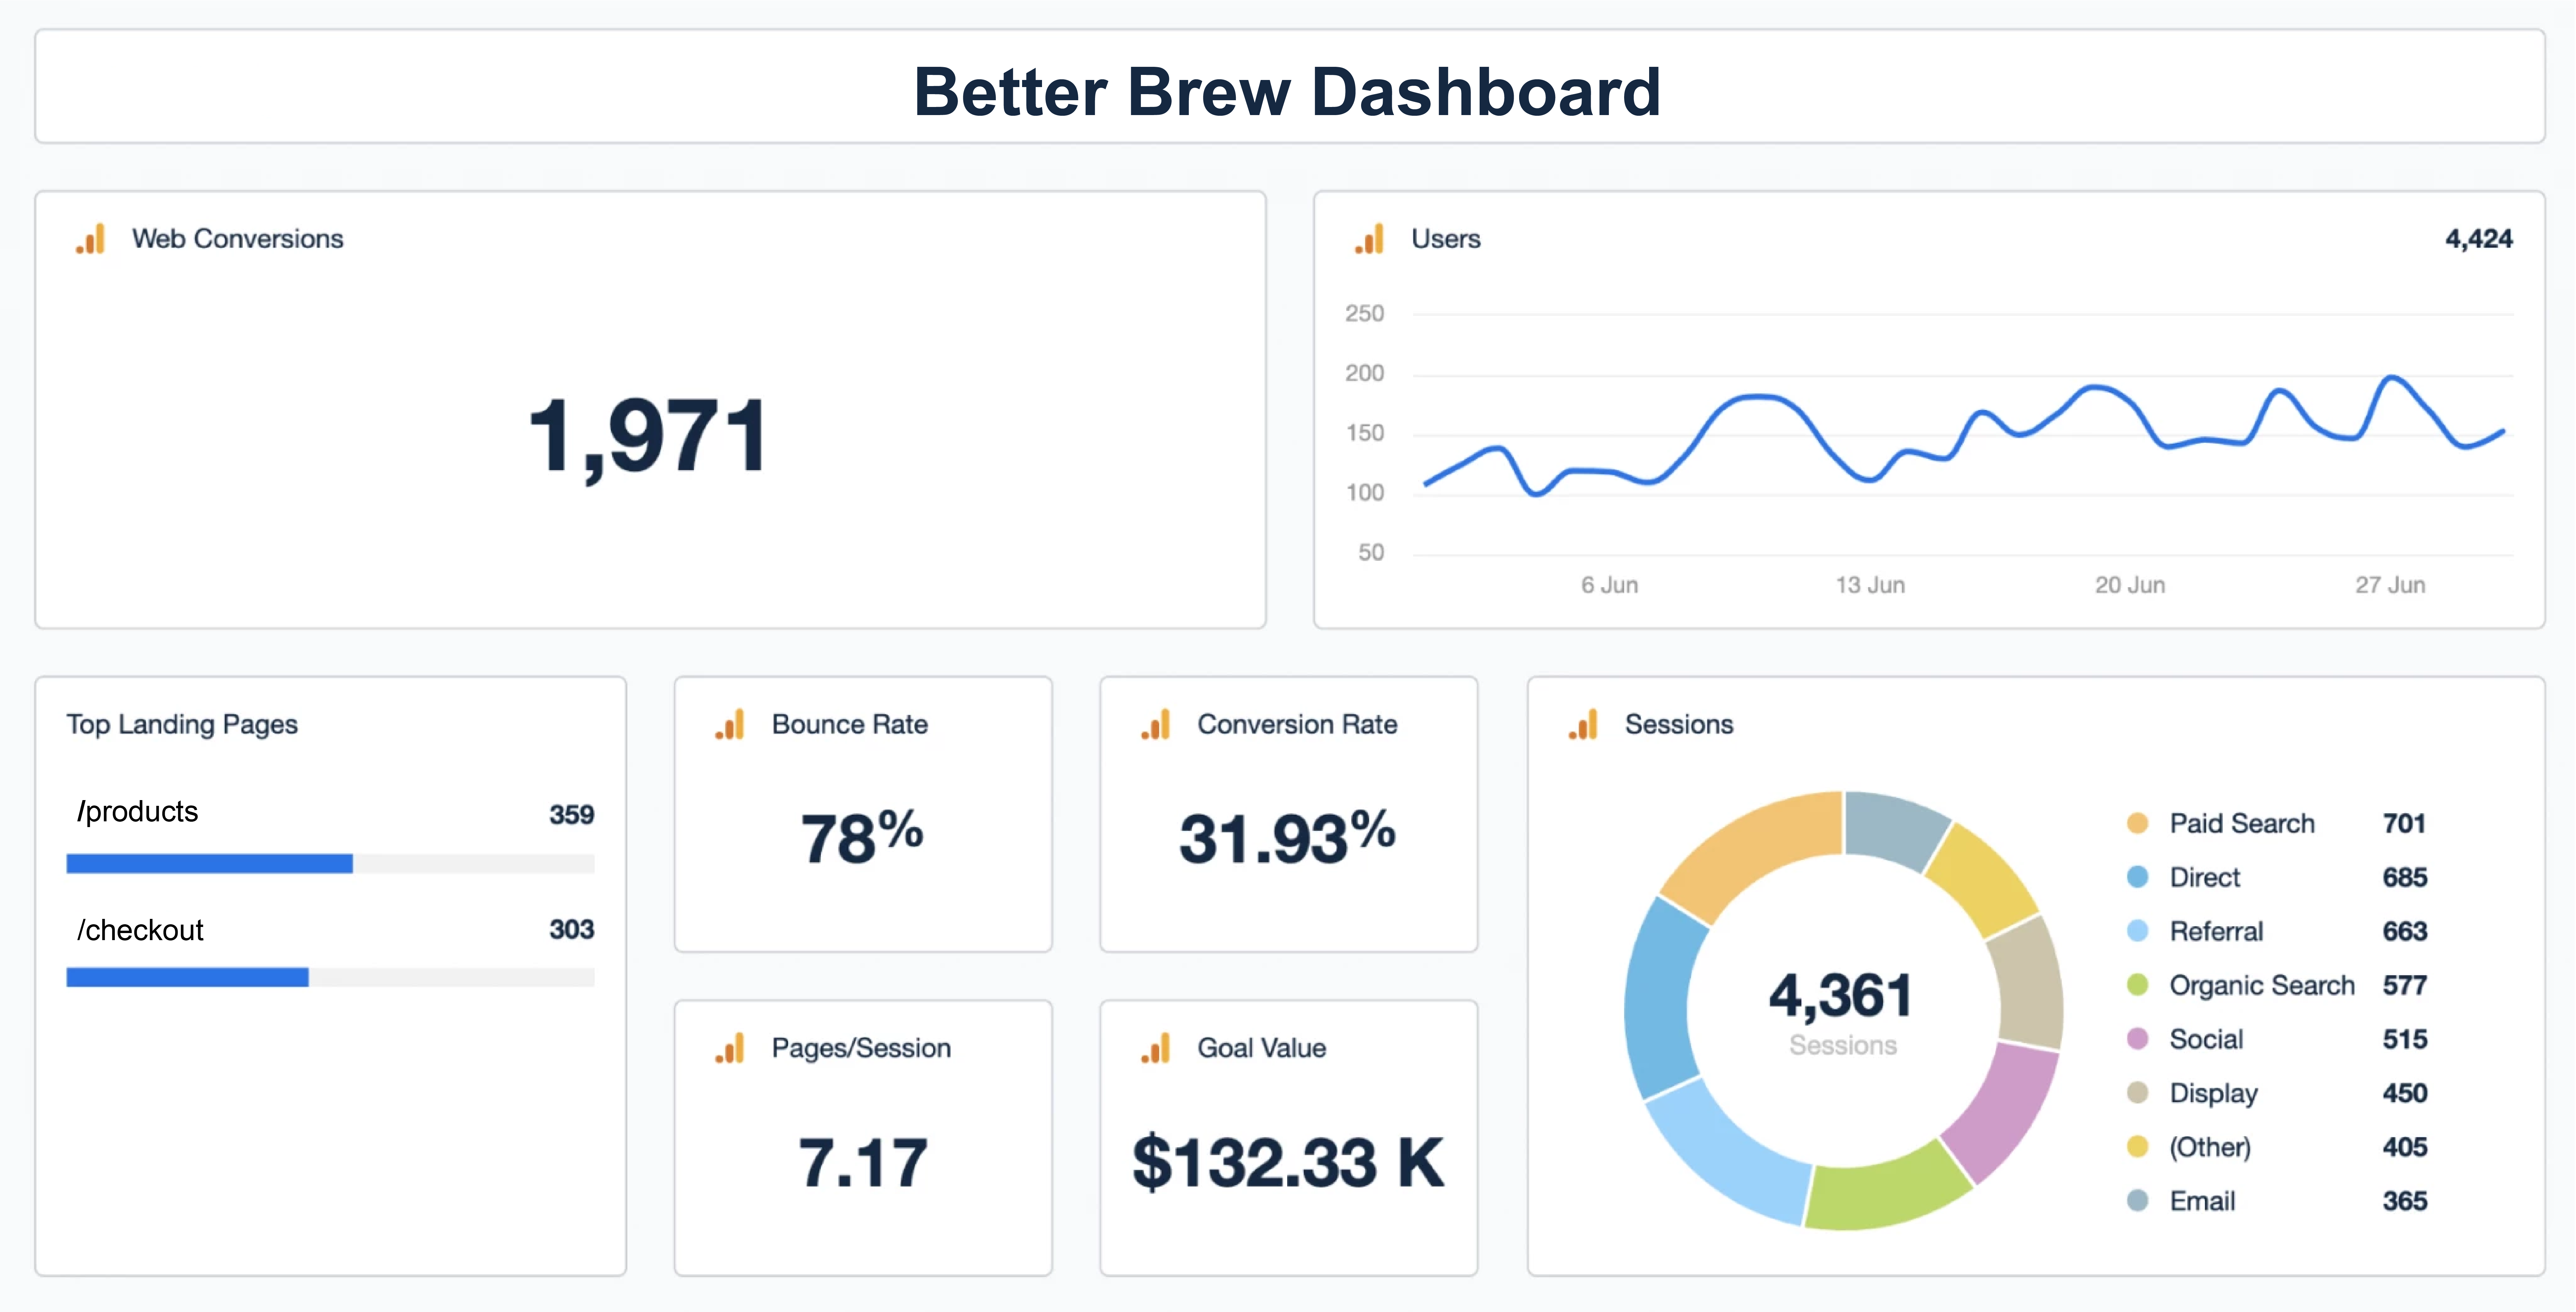Click the Social legend color dot
Screen dimensions: 2576x1312
[2137, 1039]
